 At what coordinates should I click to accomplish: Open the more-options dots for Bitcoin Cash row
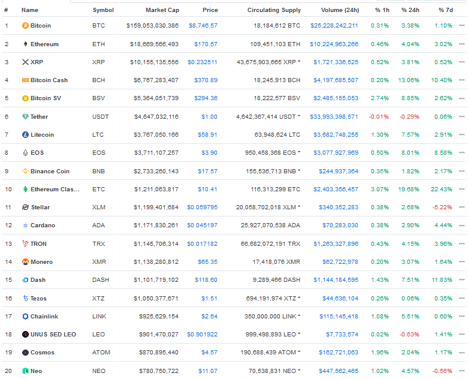click(462, 80)
